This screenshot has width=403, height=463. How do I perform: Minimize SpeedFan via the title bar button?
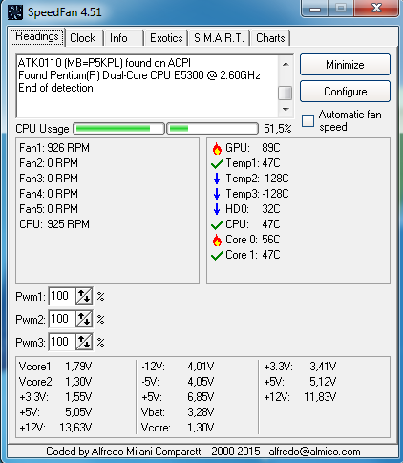[x=314, y=8]
